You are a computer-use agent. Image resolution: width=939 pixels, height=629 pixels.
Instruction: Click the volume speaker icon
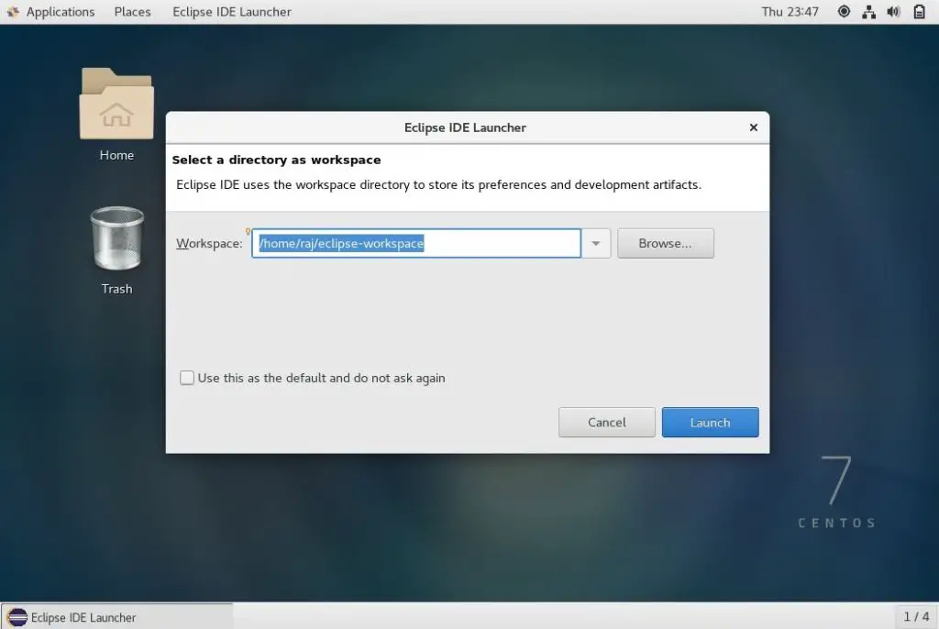click(x=893, y=11)
